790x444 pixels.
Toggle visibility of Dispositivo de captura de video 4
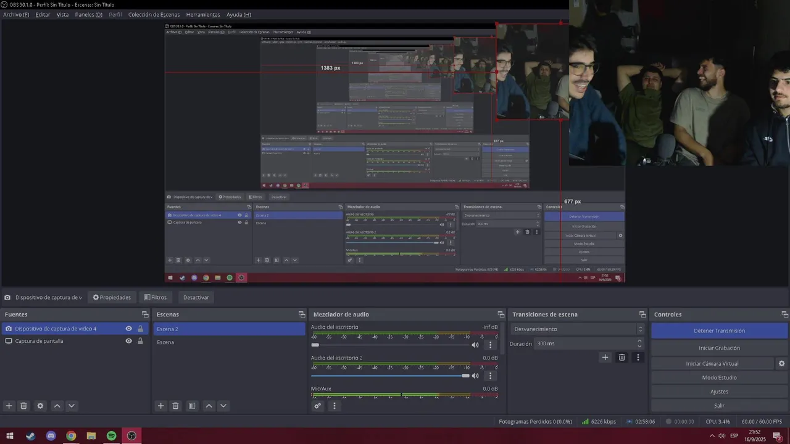click(128, 329)
